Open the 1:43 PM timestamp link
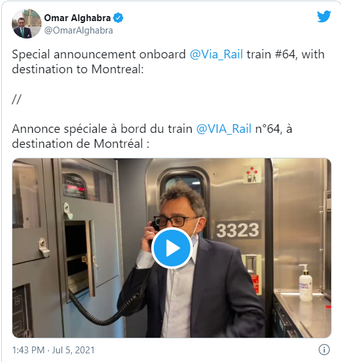The image size is (341, 362). point(28,350)
